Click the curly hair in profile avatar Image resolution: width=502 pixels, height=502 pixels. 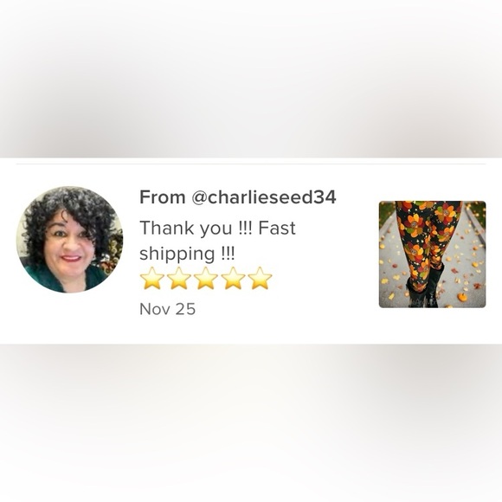tap(69, 202)
